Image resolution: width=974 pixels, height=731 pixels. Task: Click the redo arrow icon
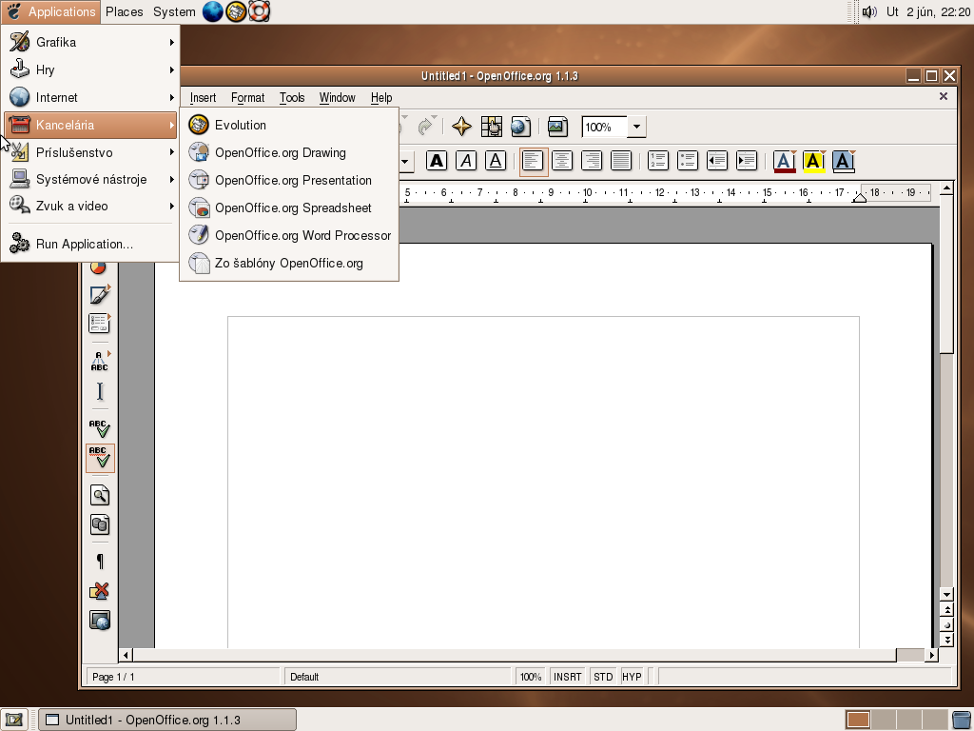click(x=426, y=127)
